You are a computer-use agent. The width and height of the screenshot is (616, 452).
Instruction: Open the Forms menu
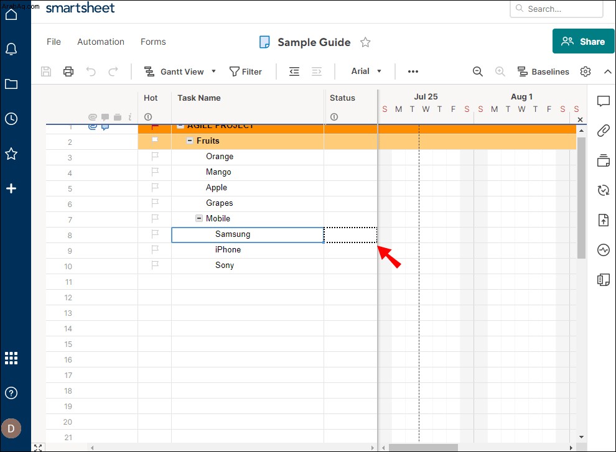point(153,42)
